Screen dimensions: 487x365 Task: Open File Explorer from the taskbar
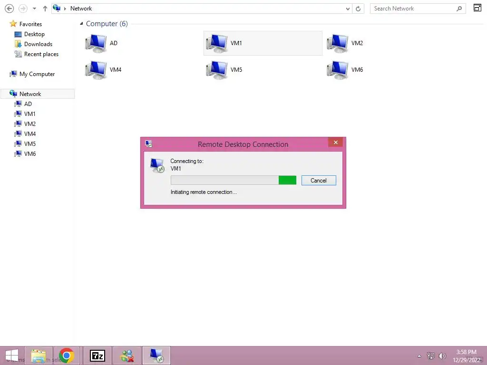39,355
